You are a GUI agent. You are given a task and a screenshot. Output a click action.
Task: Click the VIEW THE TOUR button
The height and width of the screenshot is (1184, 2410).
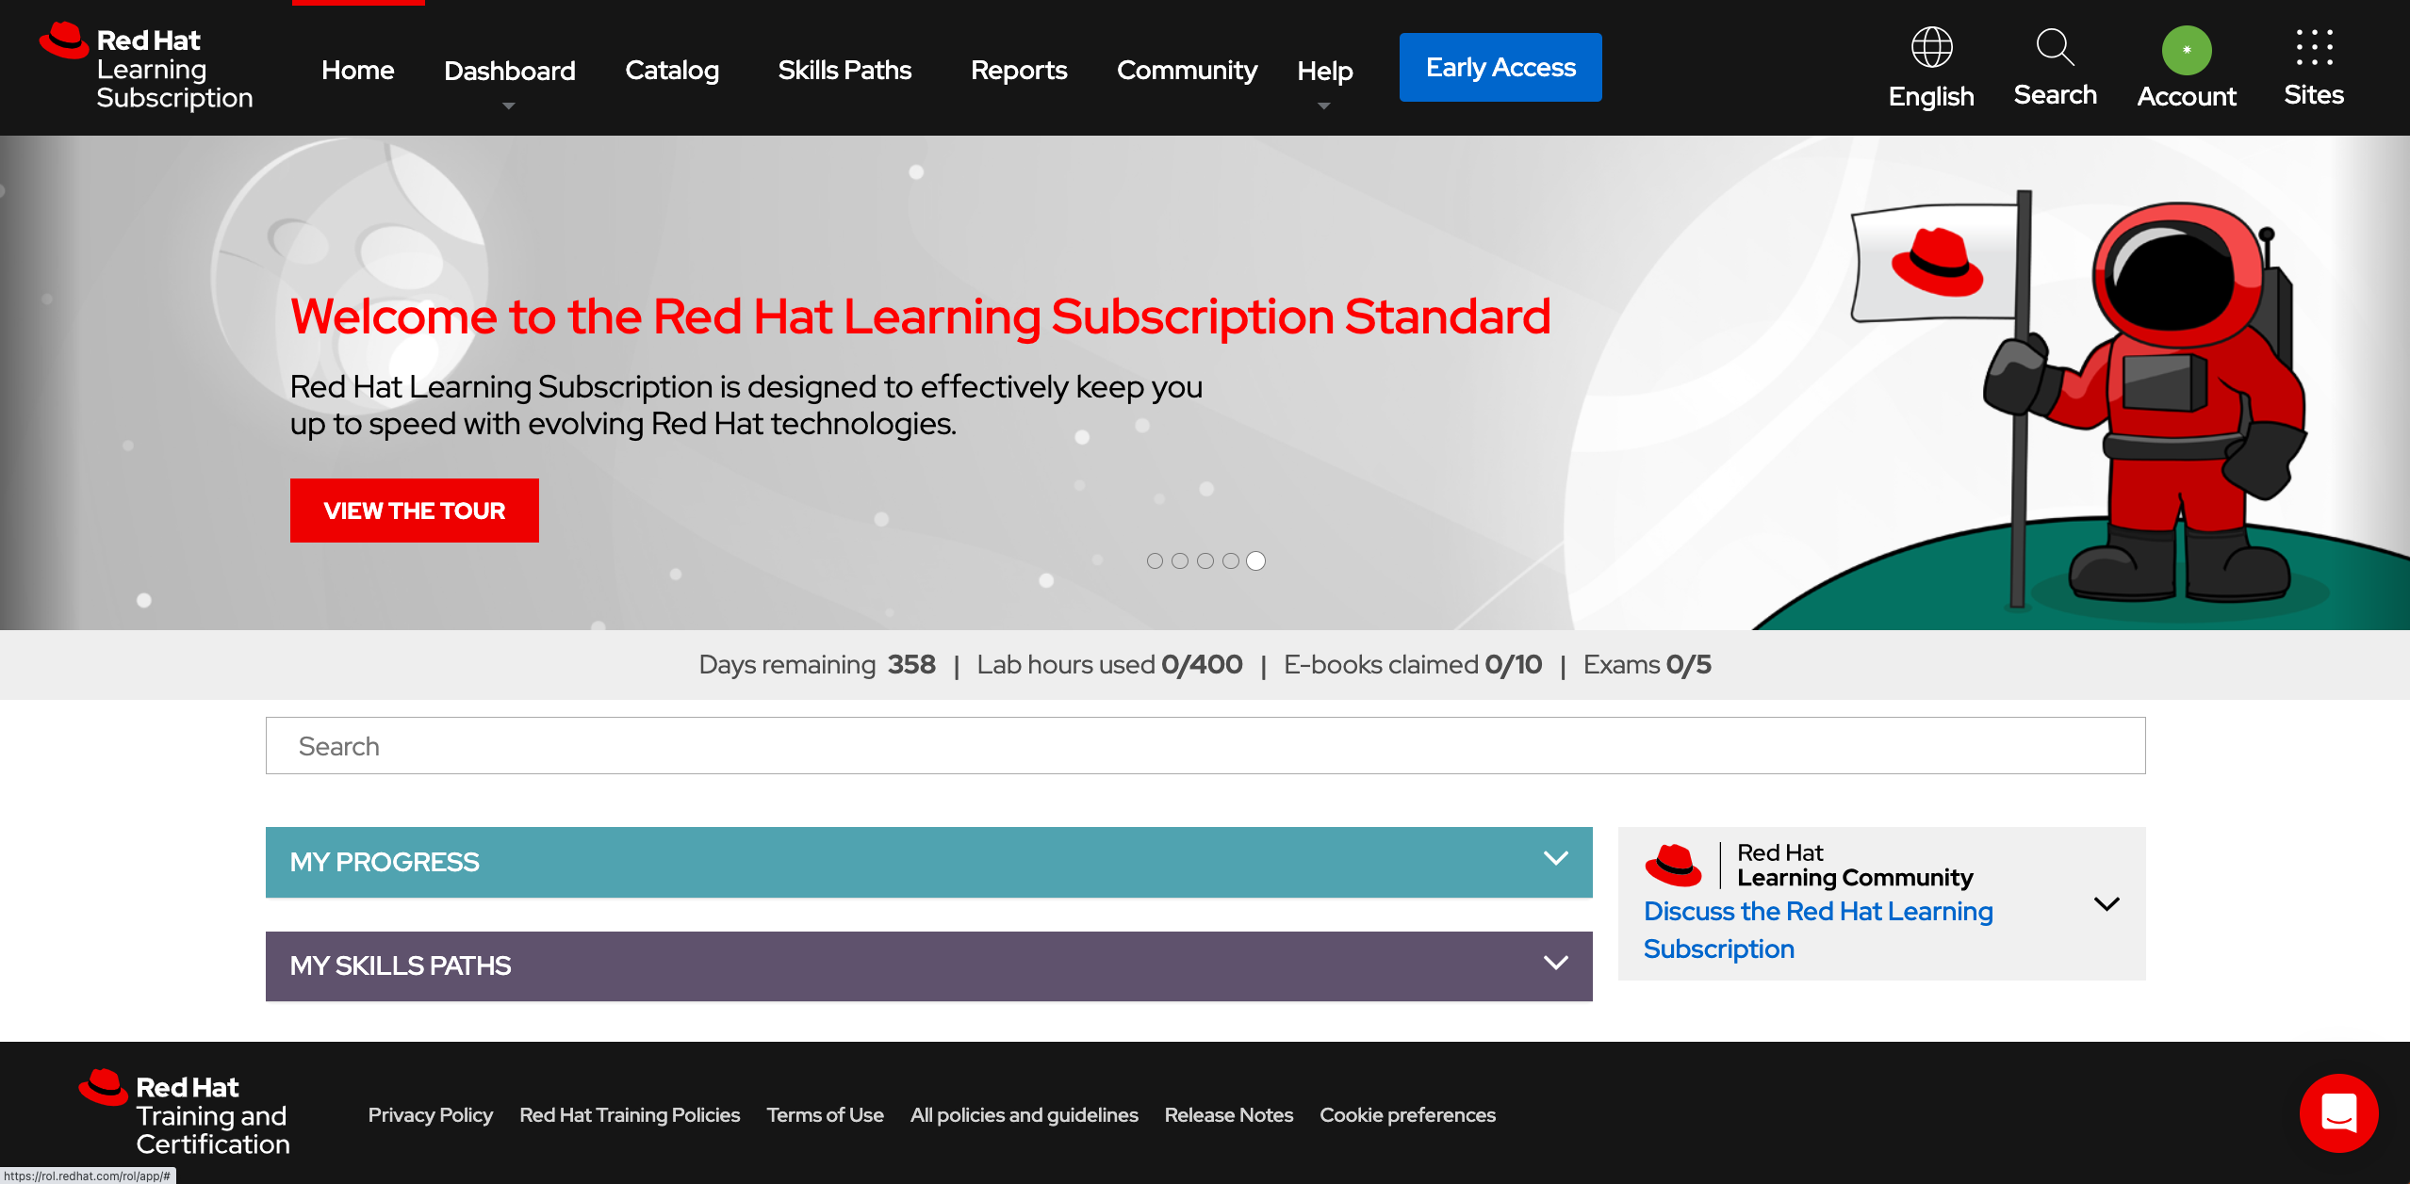coord(414,510)
